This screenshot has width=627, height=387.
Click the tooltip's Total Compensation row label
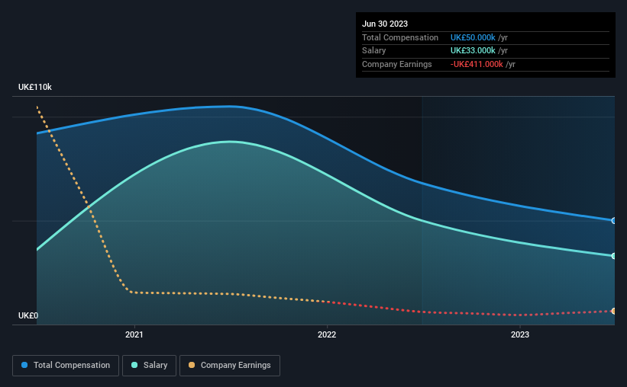(400, 37)
